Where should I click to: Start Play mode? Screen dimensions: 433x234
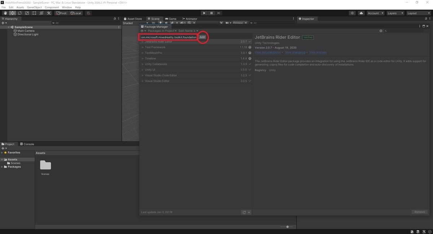coord(204,13)
